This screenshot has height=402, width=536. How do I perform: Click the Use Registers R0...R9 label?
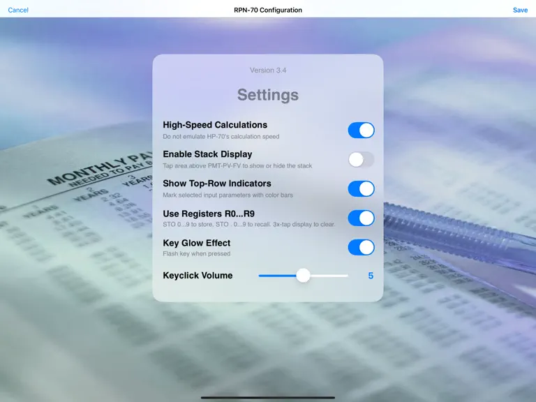pyautogui.click(x=209, y=214)
